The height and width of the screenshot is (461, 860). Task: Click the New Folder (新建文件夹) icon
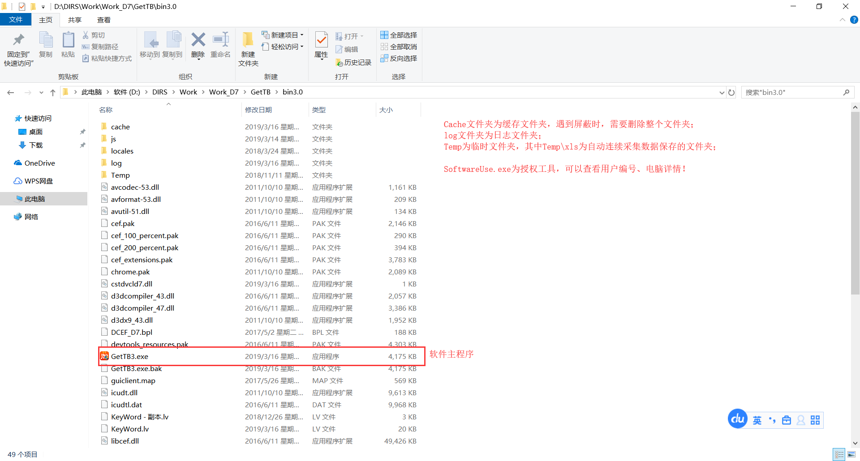coord(248,40)
